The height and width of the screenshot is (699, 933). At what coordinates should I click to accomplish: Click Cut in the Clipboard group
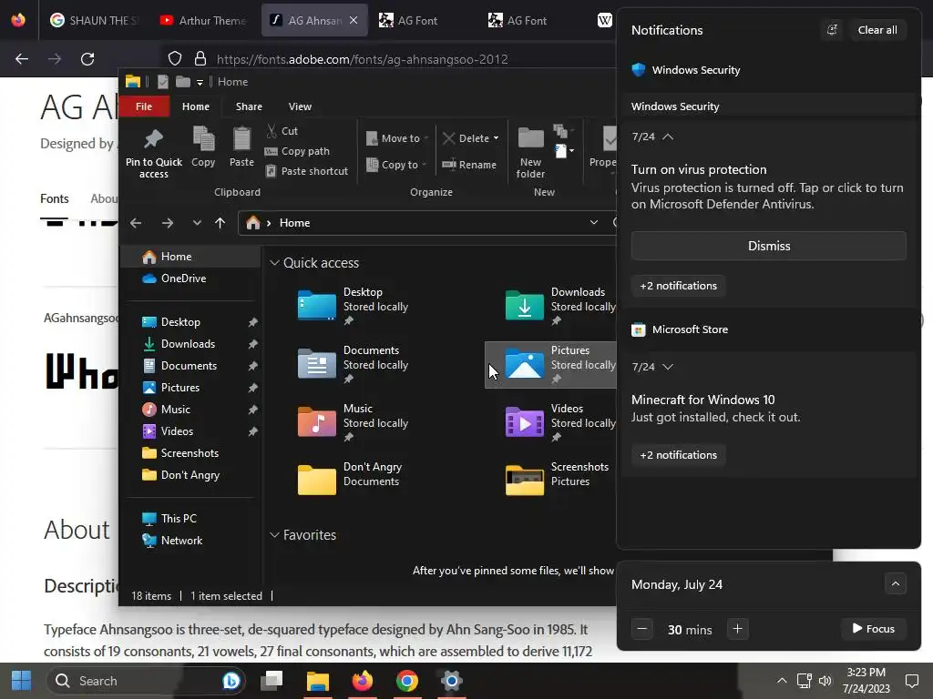(x=282, y=131)
